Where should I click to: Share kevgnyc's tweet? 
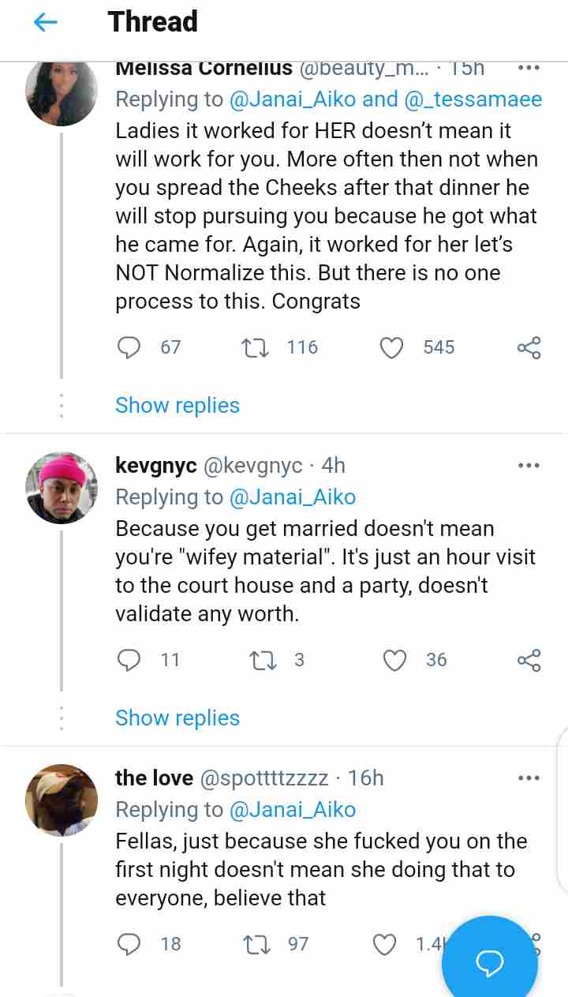tap(529, 660)
